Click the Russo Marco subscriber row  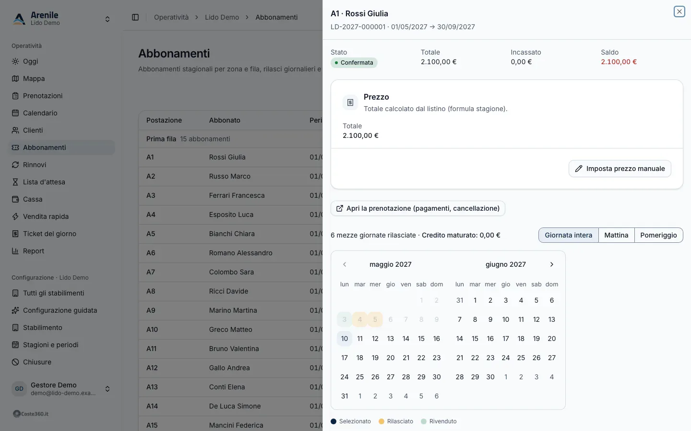[231, 176]
